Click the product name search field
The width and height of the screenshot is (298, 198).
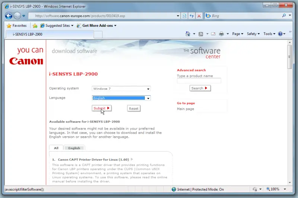pyautogui.click(x=199, y=81)
